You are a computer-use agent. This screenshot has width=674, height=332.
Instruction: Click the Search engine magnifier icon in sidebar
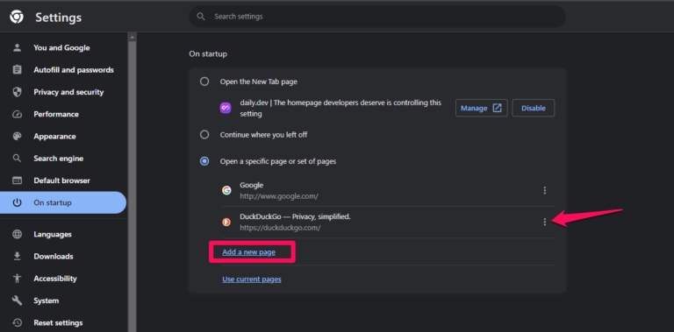[x=18, y=159]
